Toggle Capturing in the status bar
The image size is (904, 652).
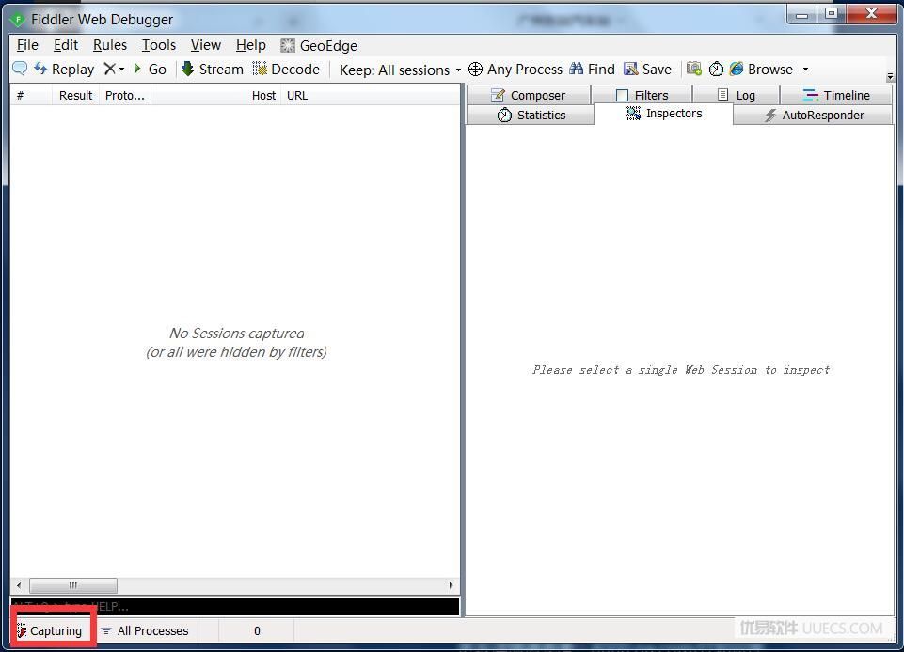(50, 630)
